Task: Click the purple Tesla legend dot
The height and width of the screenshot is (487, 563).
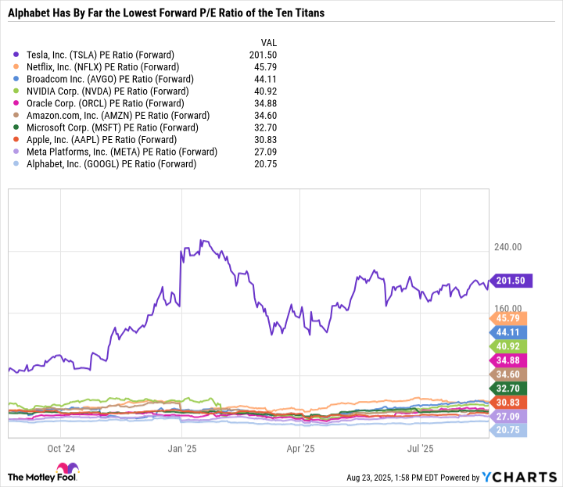Action: pos(17,55)
